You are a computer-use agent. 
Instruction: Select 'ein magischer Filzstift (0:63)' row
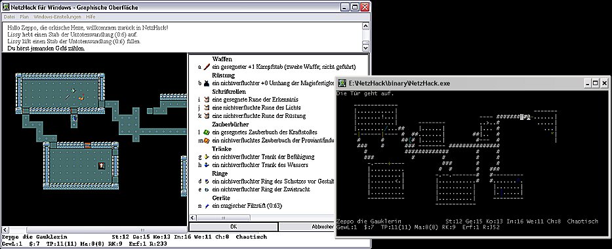(x=239, y=206)
